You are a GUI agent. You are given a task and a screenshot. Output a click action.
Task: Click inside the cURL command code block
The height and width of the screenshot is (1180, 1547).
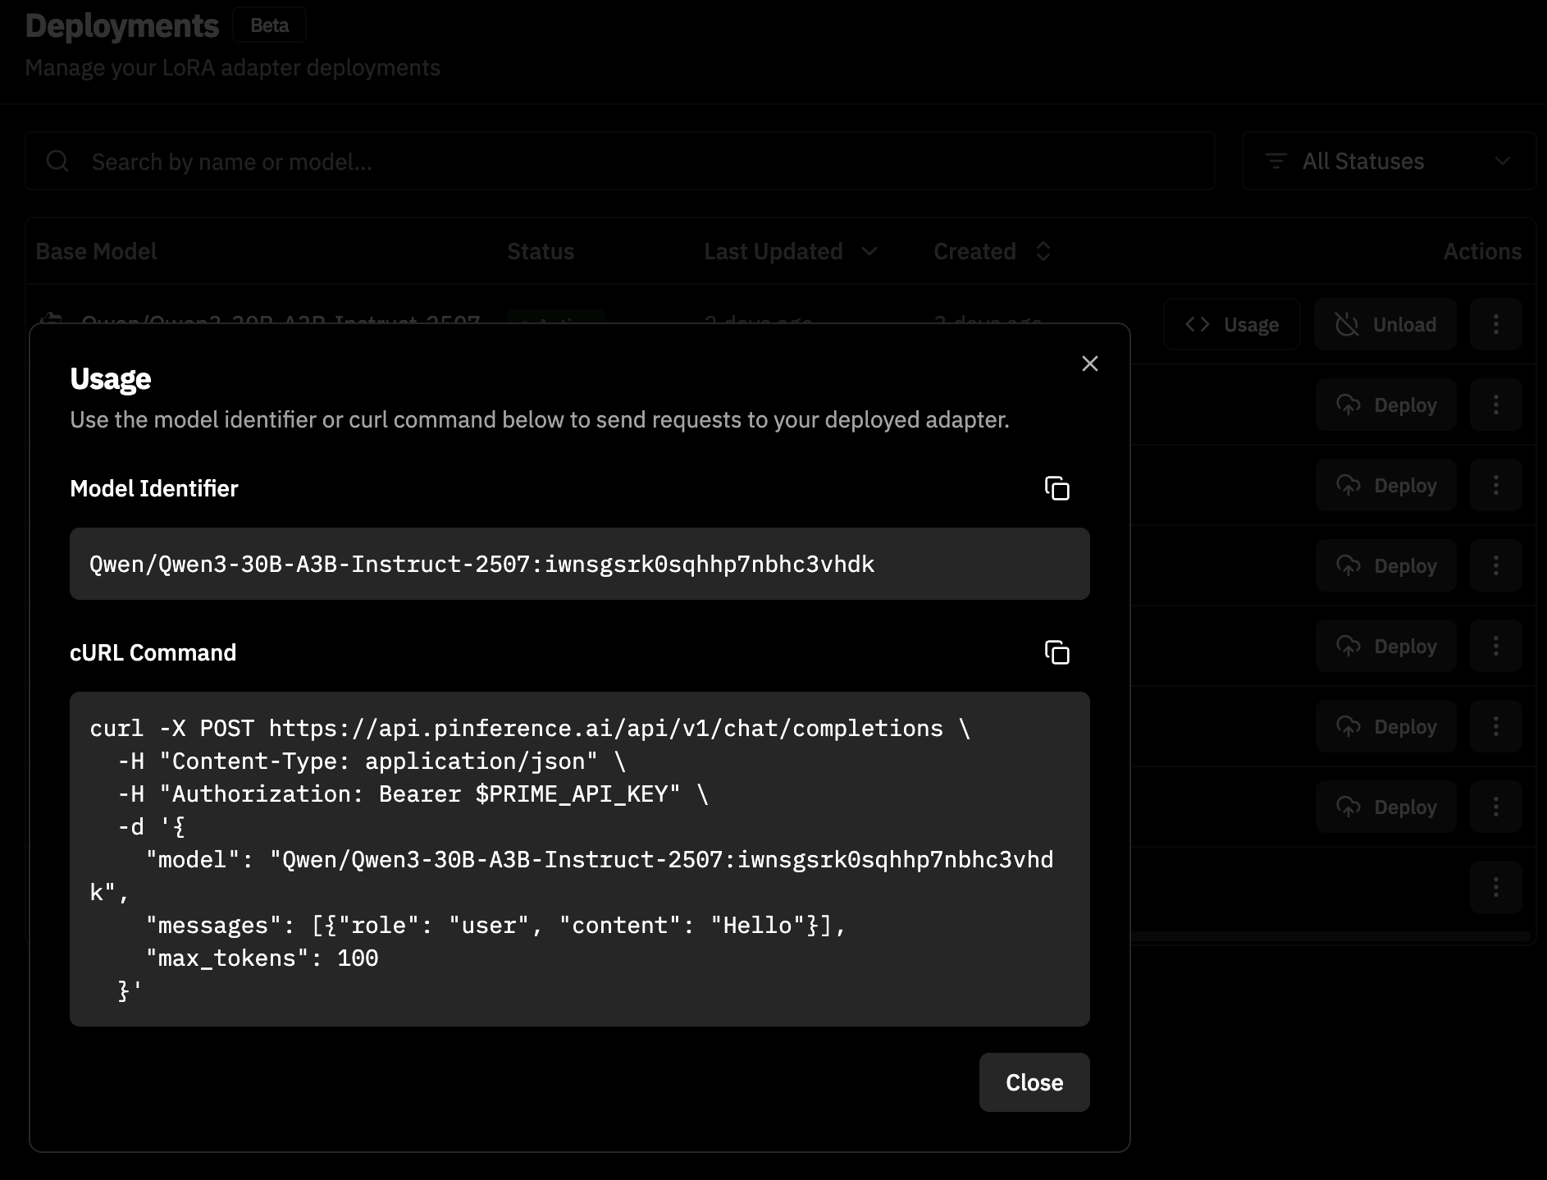(x=580, y=859)
